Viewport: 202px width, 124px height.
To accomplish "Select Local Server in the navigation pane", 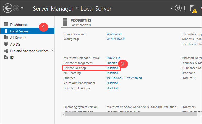I will click(19, 31).
